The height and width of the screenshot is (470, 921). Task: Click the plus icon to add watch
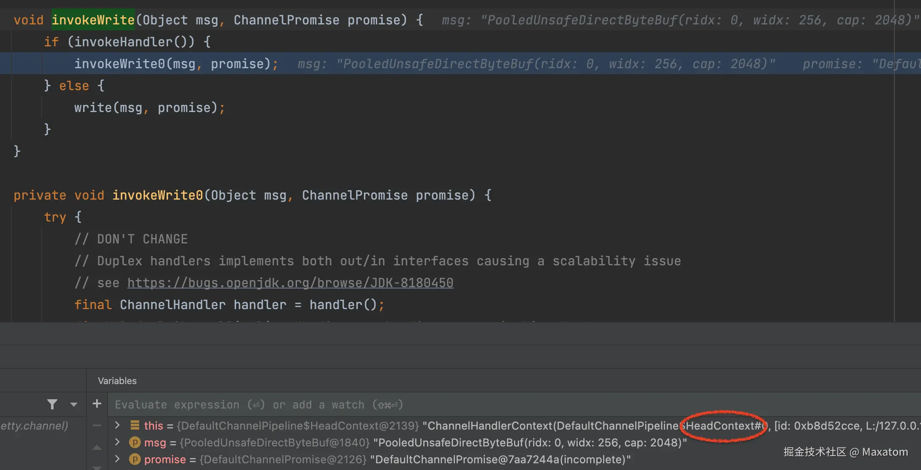point(97,404)
